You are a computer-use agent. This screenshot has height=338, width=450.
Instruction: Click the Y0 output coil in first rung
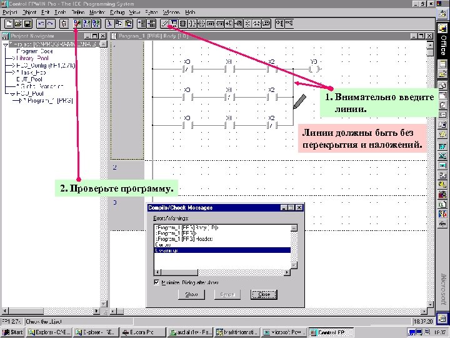coord(314,69)
